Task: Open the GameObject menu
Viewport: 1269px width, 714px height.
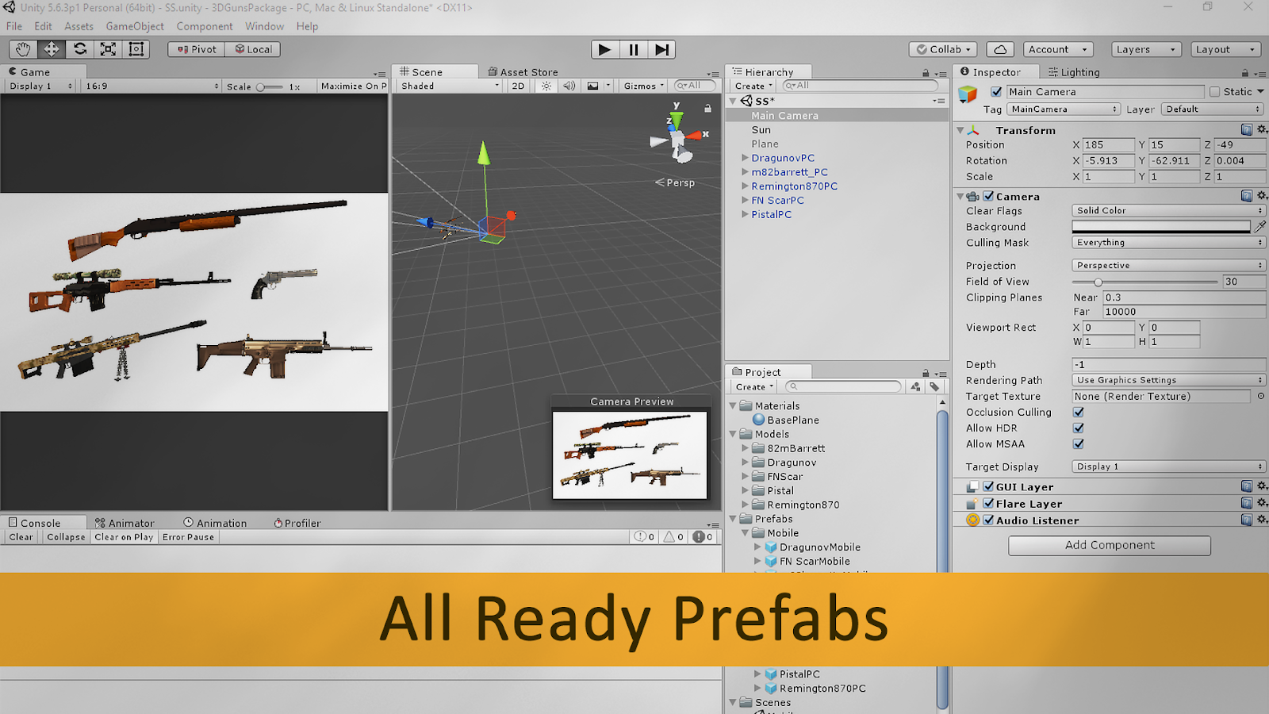Action: pyautogui.click(x=135, y=26)
